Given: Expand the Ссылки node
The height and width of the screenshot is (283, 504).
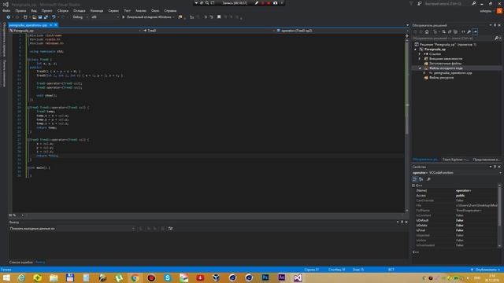Looking at the screenshot, I should (420, 54).
